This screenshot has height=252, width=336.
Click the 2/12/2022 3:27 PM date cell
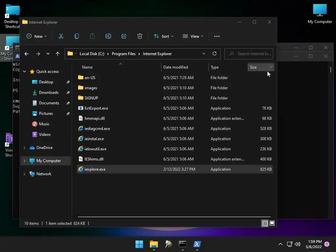point(179,169)
